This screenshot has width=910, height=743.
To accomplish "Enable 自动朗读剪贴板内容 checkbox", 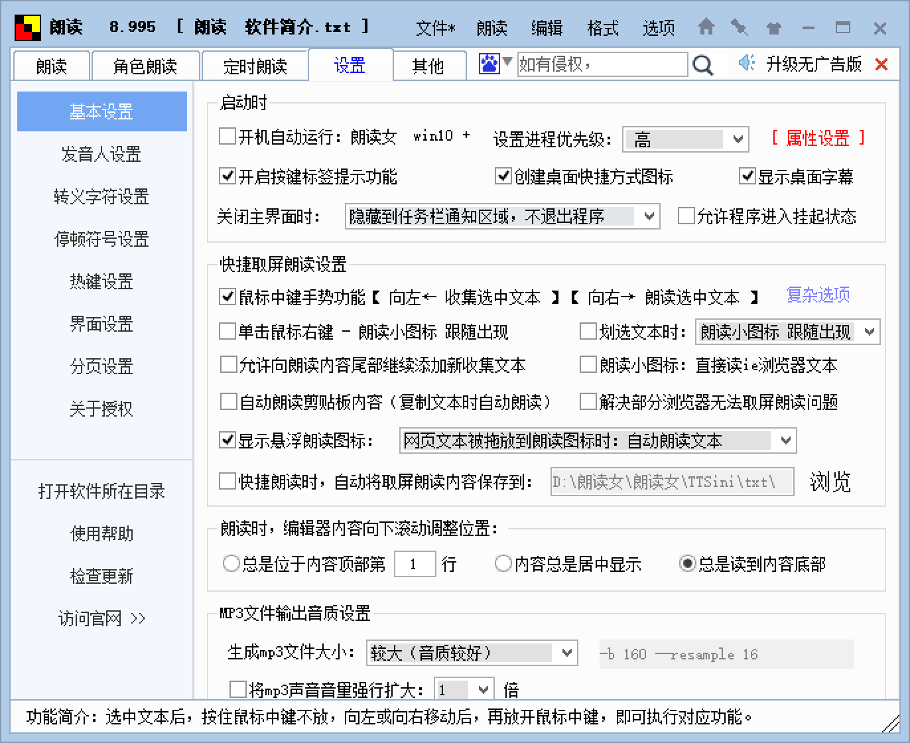I will (228, 401).
